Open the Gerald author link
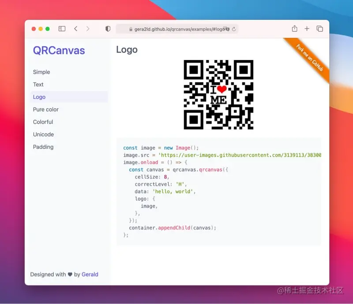The width and height of the screenshot is (353, 304). coord(90,274)
